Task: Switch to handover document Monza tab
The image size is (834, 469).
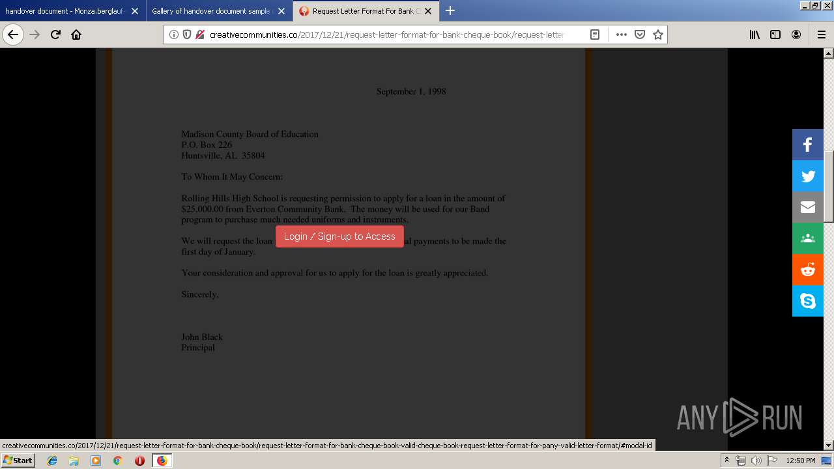Action: coord(72,11)
